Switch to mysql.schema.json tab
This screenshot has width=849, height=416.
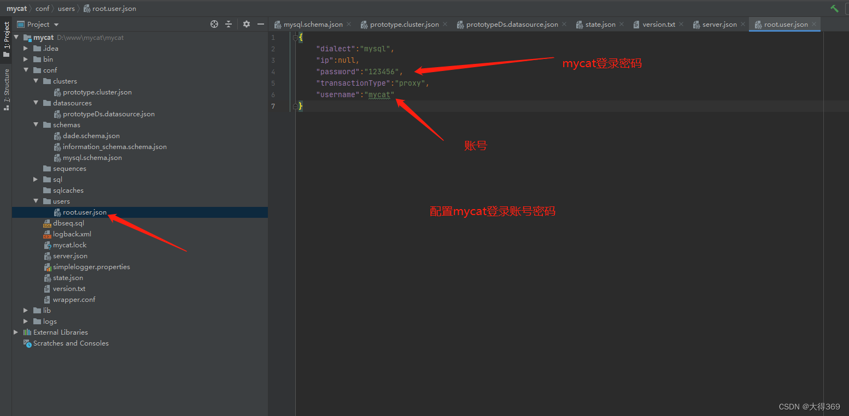click(313, 25)
